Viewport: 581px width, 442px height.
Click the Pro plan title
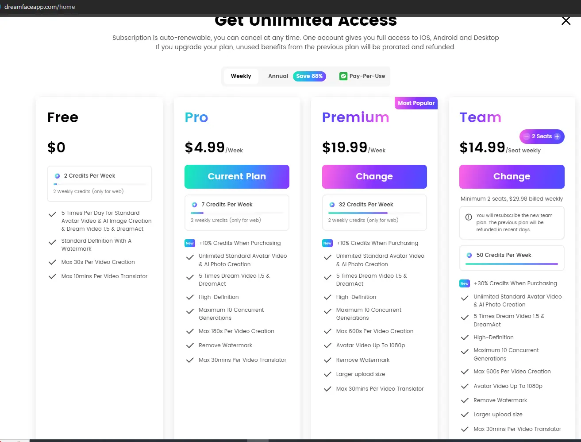click(196, 117)
